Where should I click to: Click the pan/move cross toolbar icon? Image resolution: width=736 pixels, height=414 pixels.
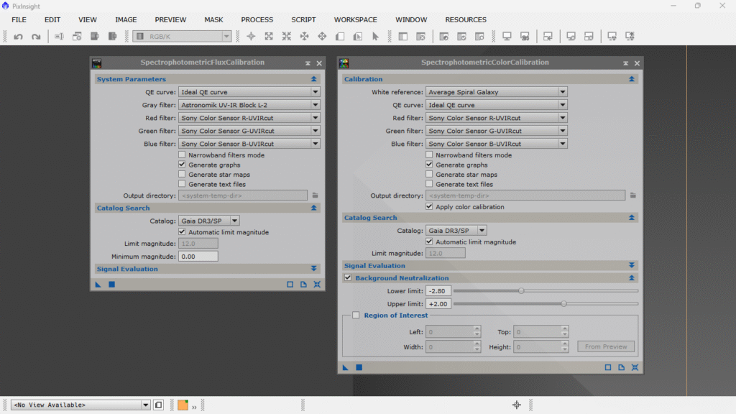pyautogui.click(x=322, y=37)
